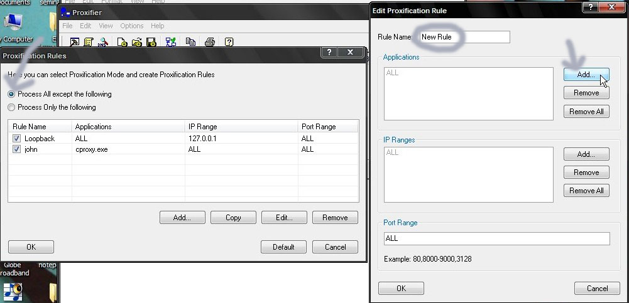This screenshot has height=303, width=629.
Task: Click the Proxifier title bar application icon
Action: click(x=65, y=13)
